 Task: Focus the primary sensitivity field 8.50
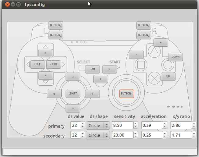point(123,125)
